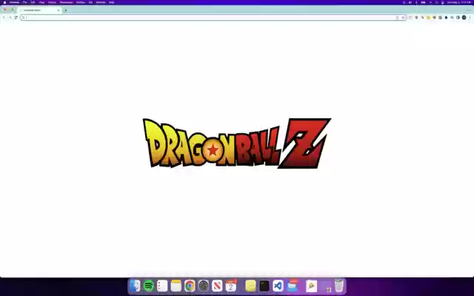Click the Dragon Ball Z logo image
The height and width of the screenshot is (296, 474).
(x=237, y=143)
